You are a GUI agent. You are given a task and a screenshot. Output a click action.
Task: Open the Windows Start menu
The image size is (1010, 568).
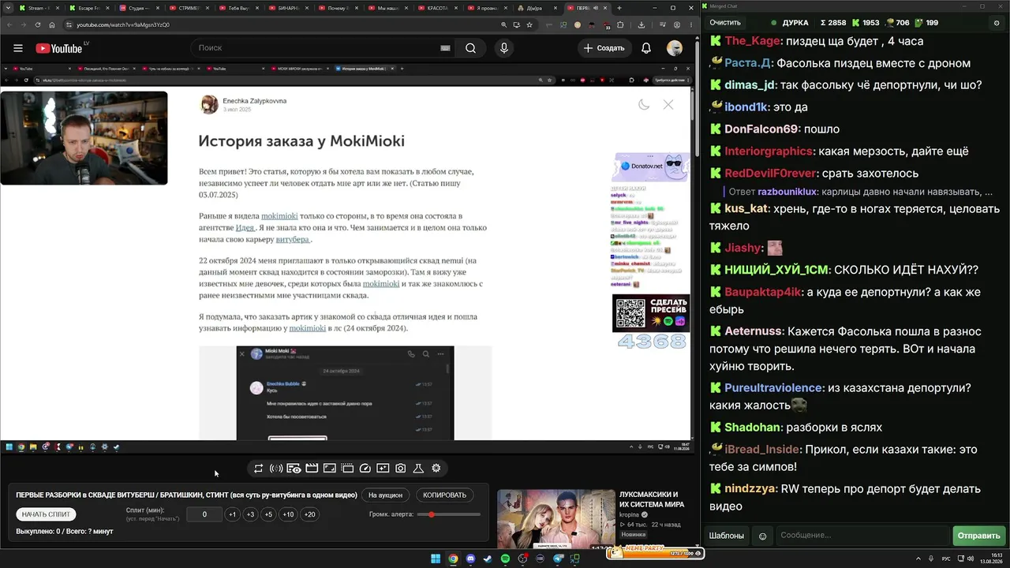point(435,559)
